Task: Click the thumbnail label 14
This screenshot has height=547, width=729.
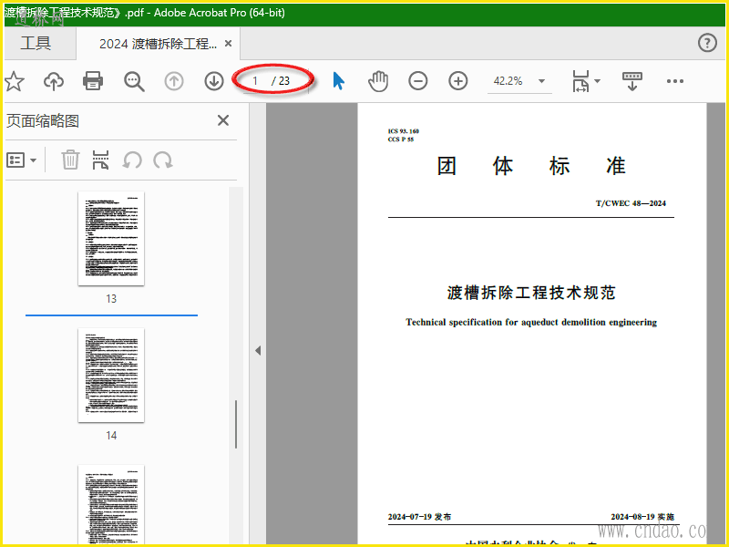Action: pos(111,436)
